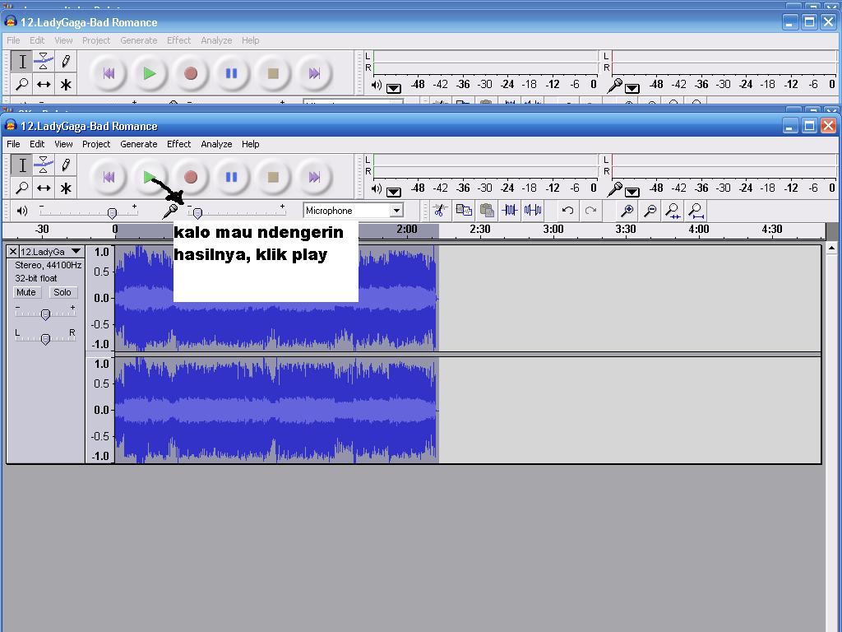Open the output meter dropdown arrow, front window
The height and width of the screenshot is (632, 842).
(x=394, y=192)
